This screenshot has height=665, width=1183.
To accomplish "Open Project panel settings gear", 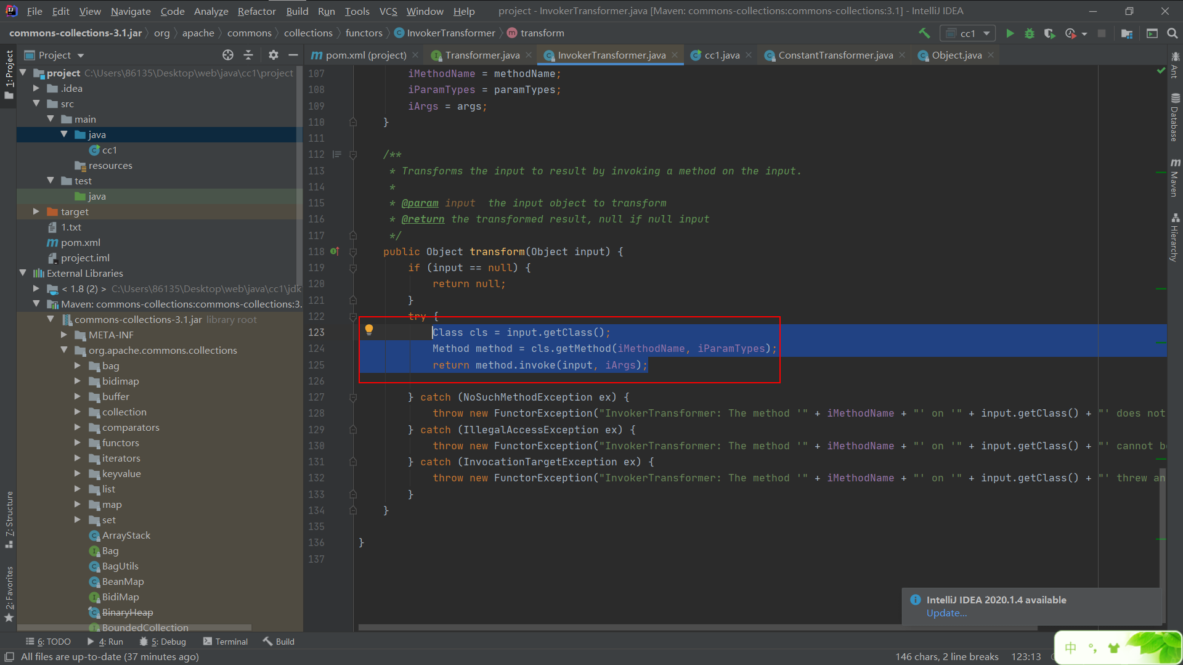I will coord(274,55).
